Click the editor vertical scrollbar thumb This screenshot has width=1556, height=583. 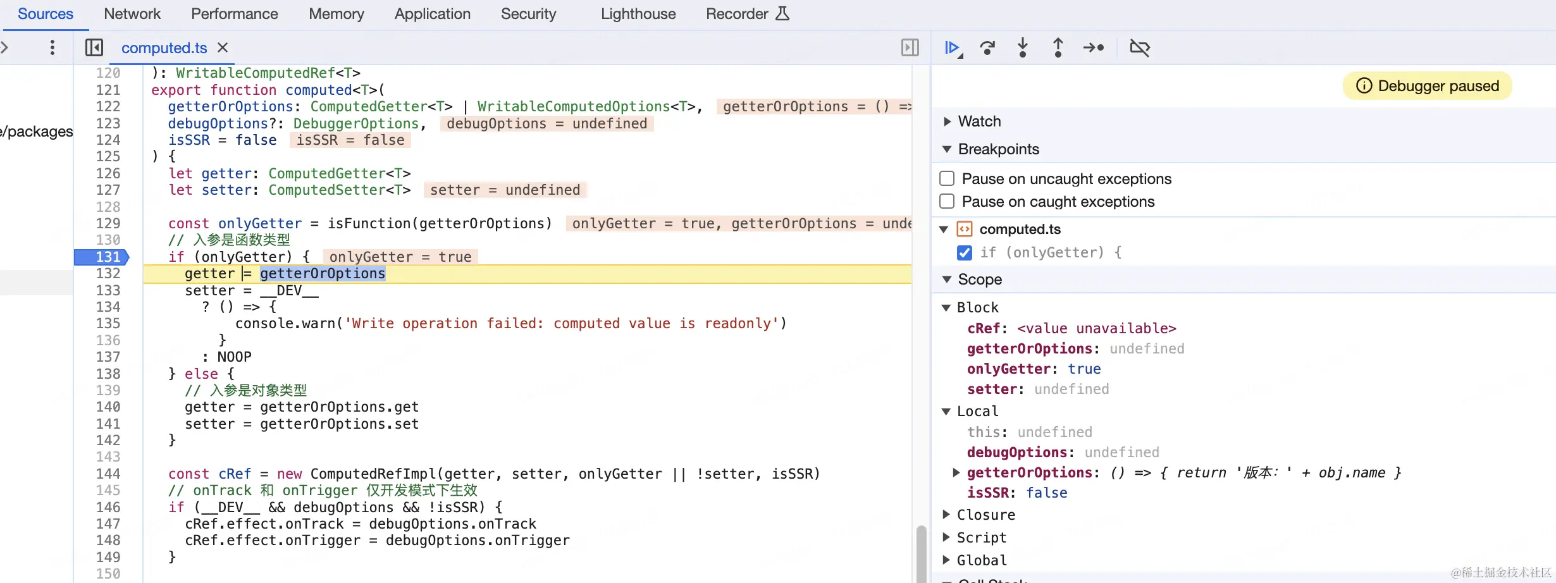point(921,553)
